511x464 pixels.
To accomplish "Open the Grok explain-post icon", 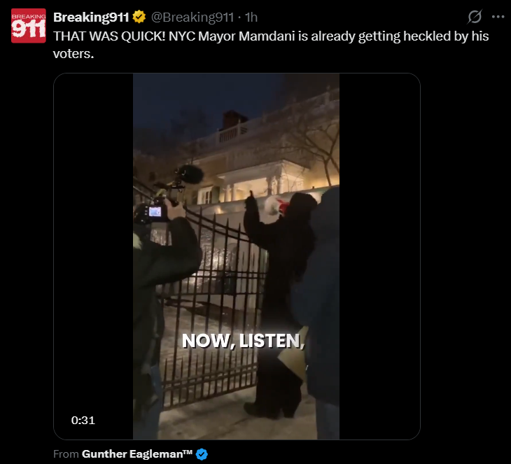I will click(474, 17).
